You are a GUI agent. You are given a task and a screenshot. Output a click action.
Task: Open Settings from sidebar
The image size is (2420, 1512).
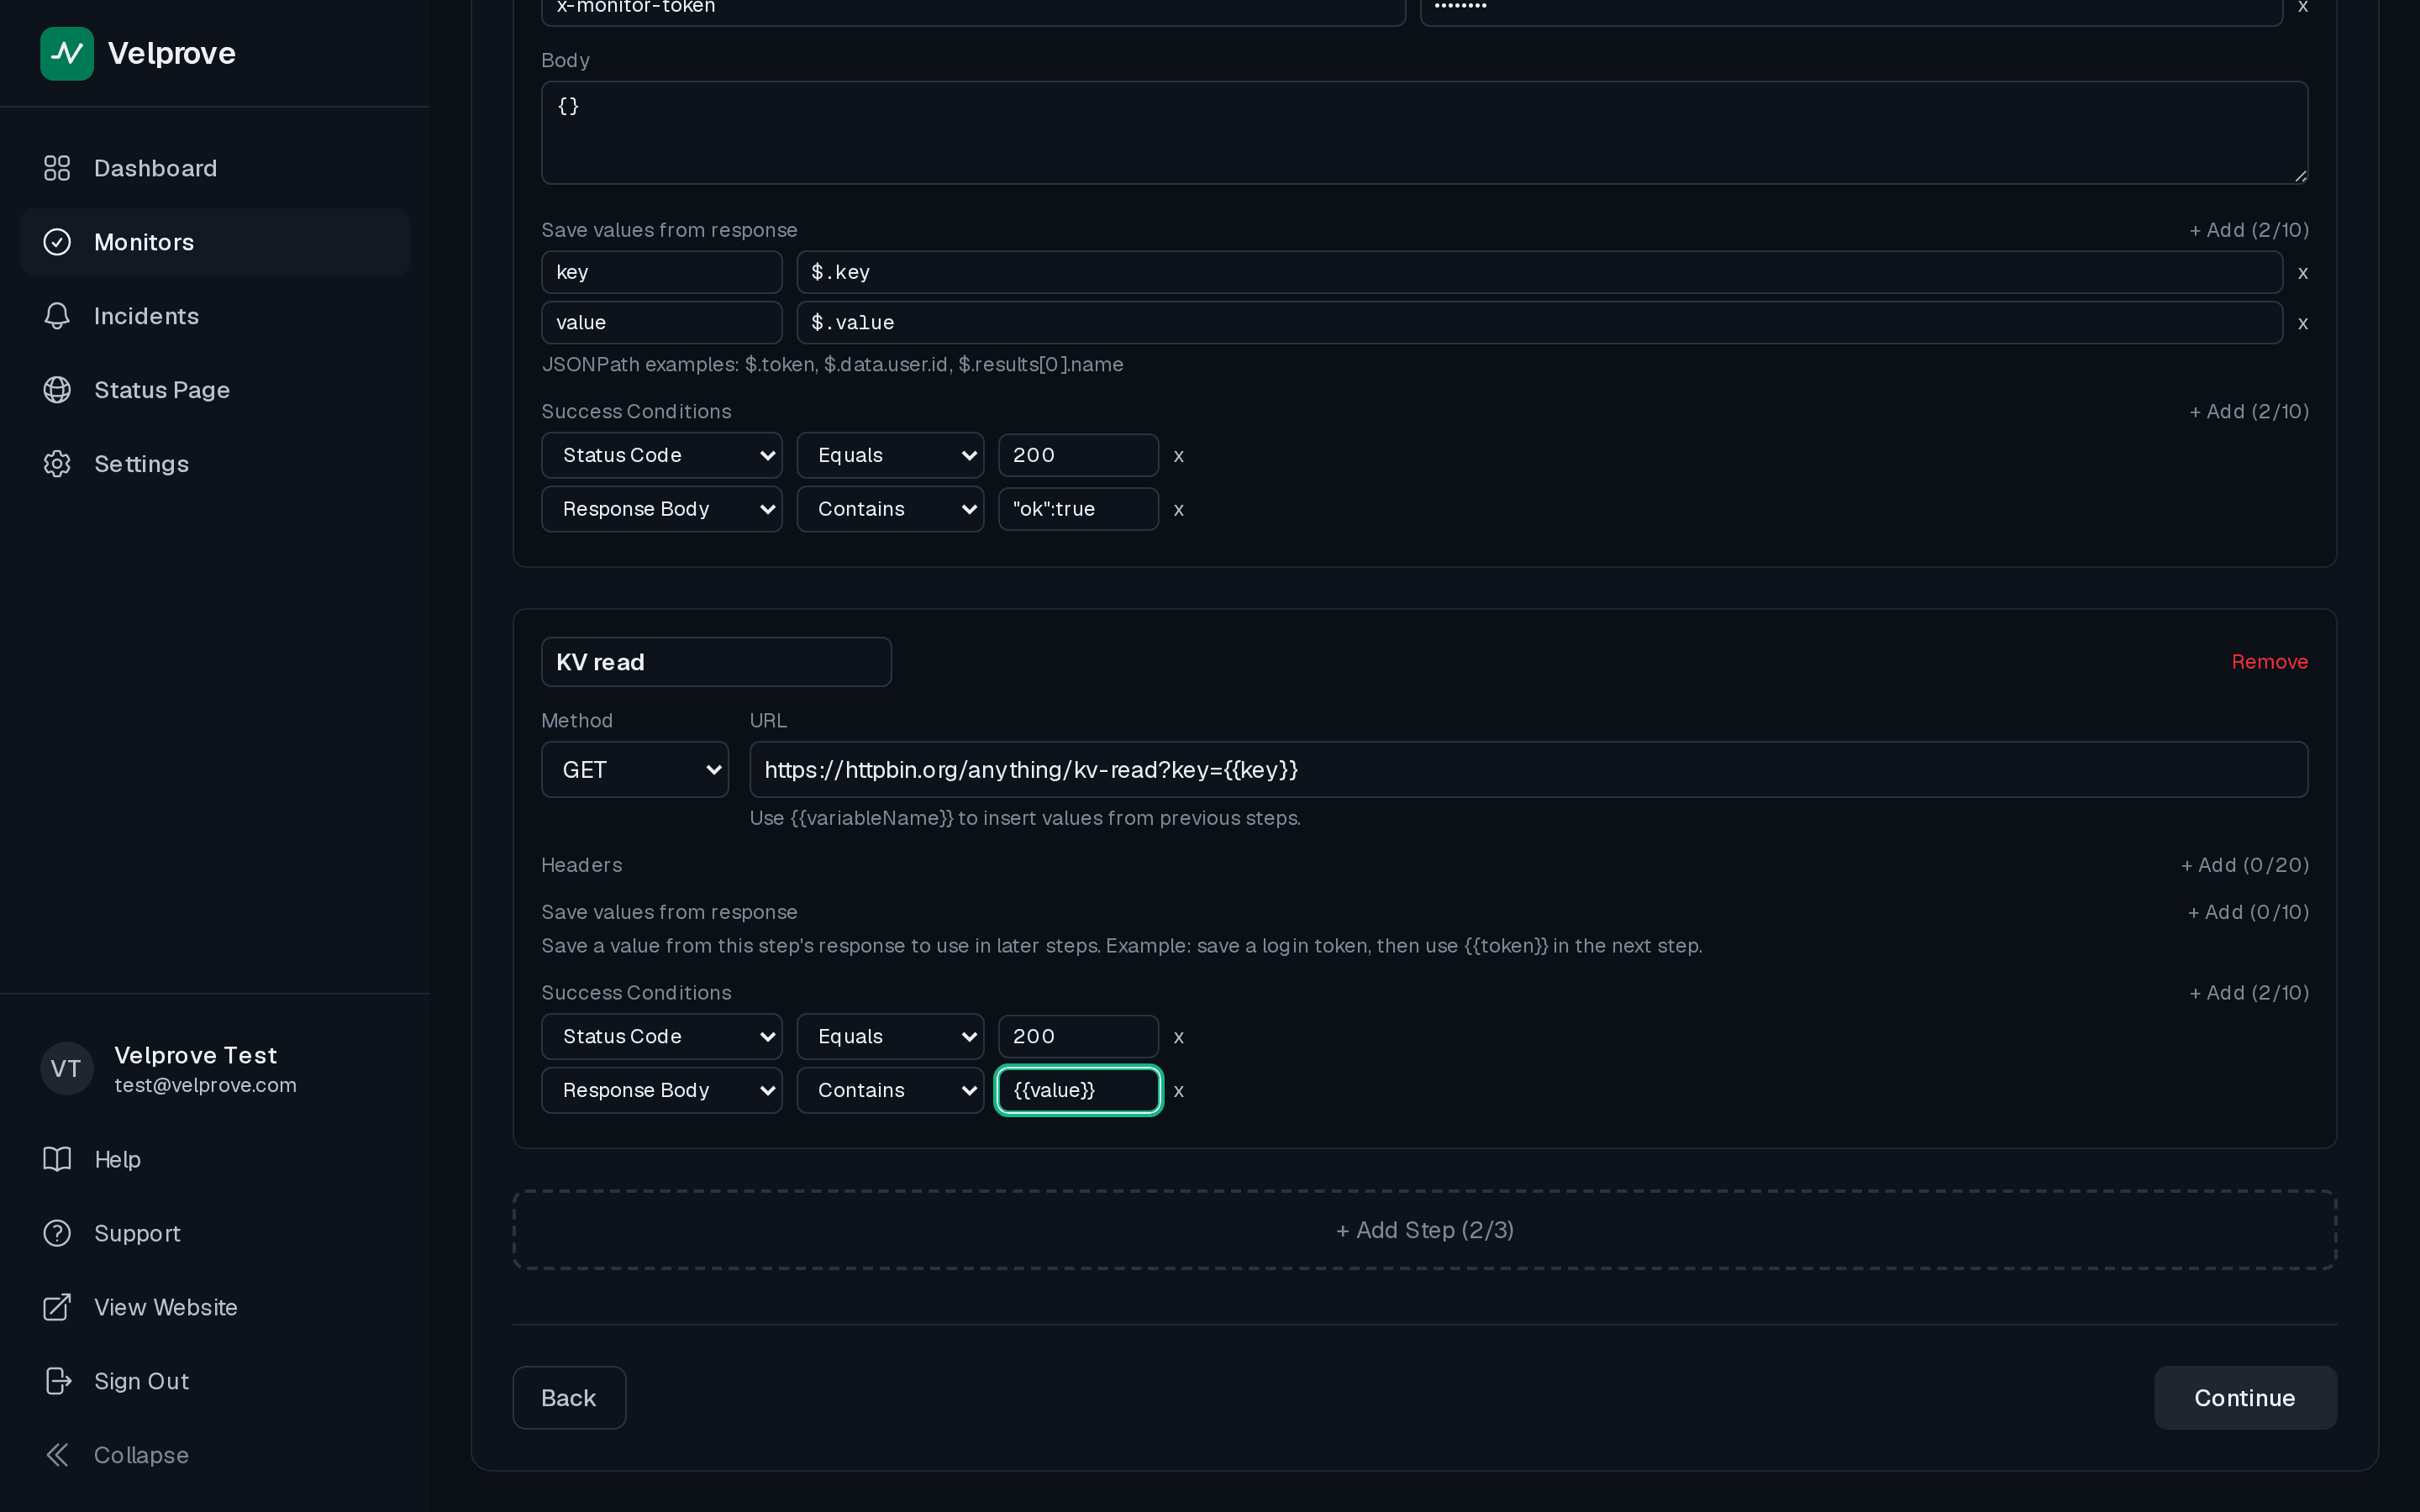(x=215, y=464)
